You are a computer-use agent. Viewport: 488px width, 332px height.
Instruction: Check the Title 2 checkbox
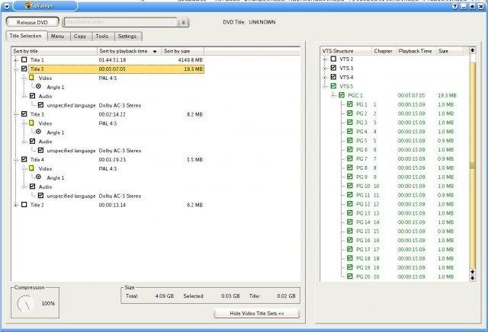pyautogui.click(x=24, y=205)
